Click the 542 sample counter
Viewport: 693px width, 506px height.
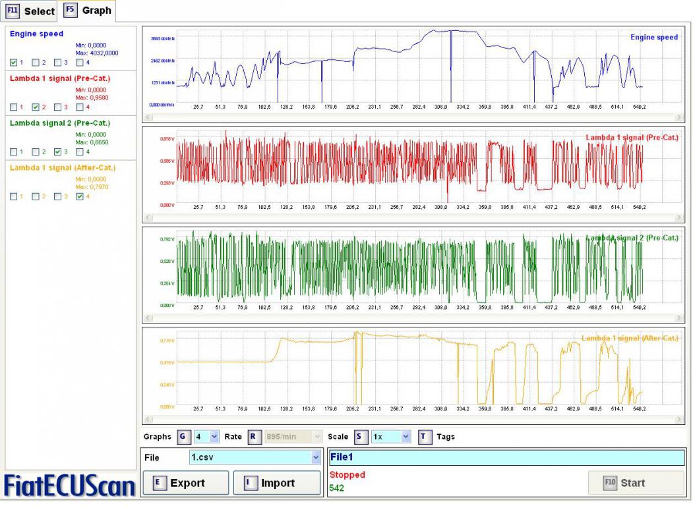(336, 488)
